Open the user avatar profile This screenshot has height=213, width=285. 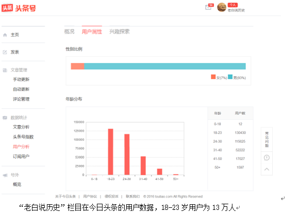[x=222, y=7]
